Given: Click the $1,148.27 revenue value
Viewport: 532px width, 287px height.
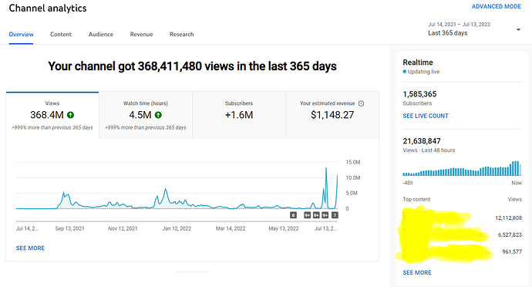Looking at the screenshot, I should [x=332, y=115].
